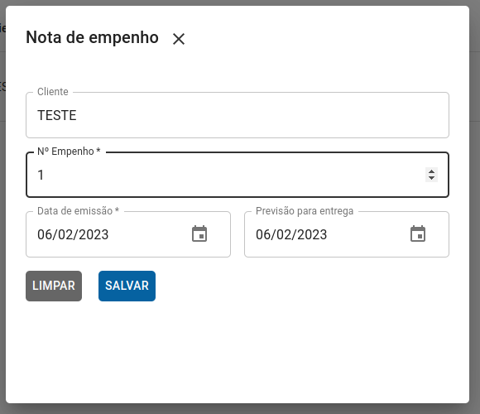Select the Previsão para entrega date field
Image resolution: width=480 pixels, height=414 pixels.
pyautogui.click(x=347, y=234)
